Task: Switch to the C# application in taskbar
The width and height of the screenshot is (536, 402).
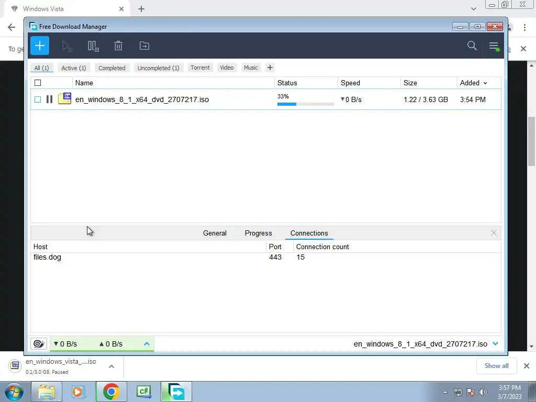Action: [x=144, y=392]
